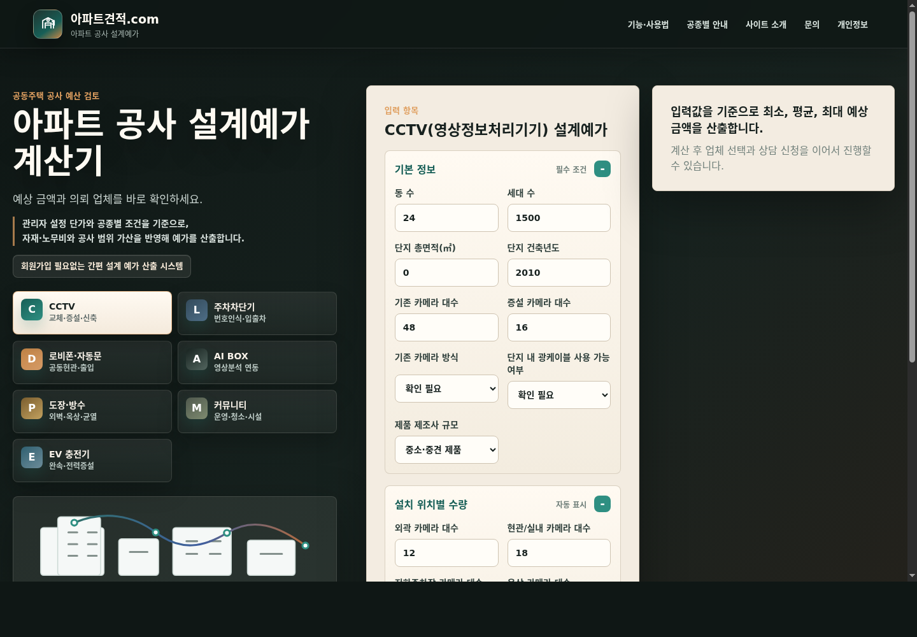Viewport: 917px width, 637px height.
Task: Choose the 주차차단기 번호인식·입출차 card
Action: [257, 313]
